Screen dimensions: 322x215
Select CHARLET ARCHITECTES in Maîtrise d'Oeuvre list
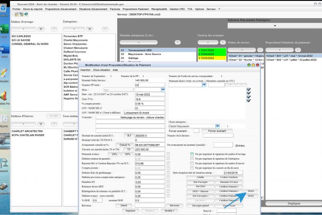coord(27,131)
